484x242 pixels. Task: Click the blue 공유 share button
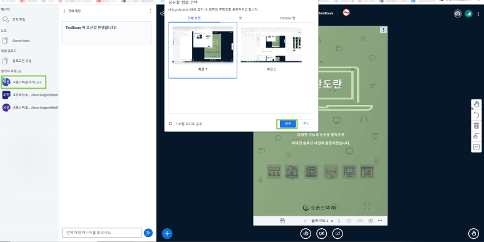[x=287, y=124]
